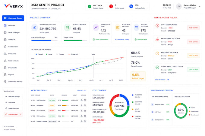The image size is (205, 136).
Task: Click the clipboard action icon for Site Preparation
Action: (x=85, y=100)
